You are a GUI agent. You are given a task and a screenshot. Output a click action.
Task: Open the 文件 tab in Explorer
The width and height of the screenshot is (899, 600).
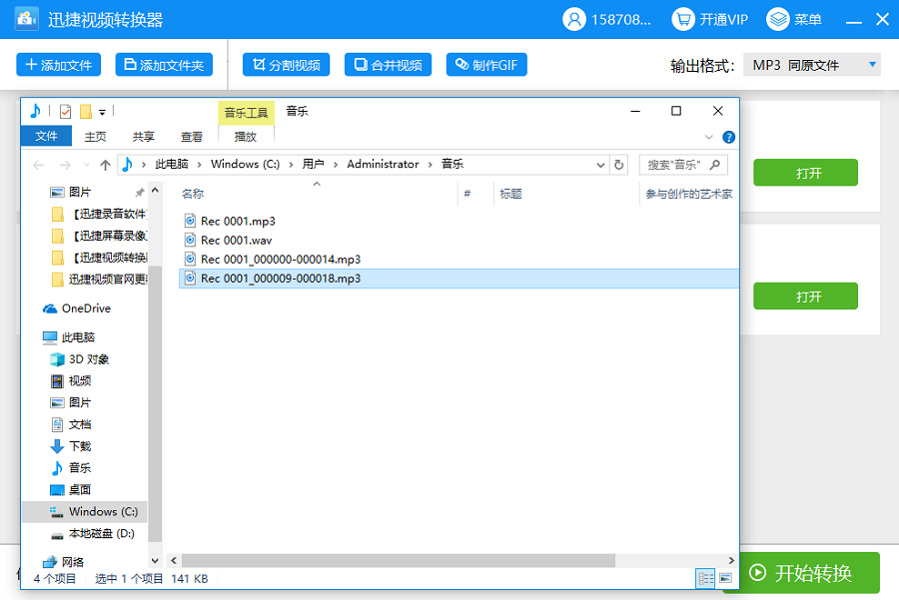click(x=46, y=136)
